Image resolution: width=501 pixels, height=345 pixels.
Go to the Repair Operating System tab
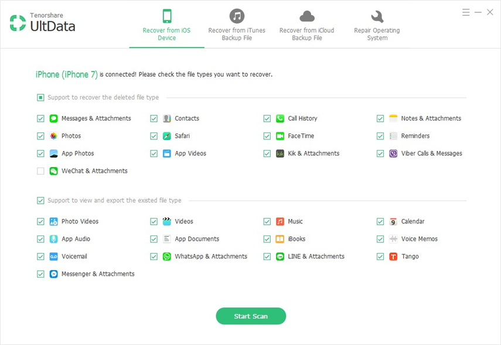pyautogui.click(x=377, y=25)
